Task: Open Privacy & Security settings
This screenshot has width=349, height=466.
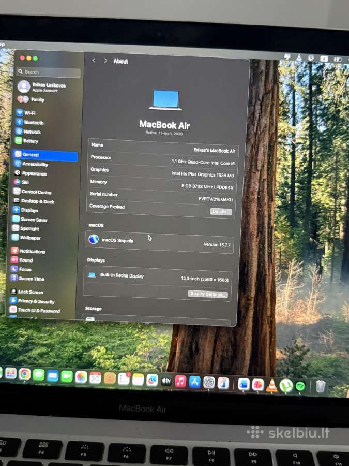Action: 33,301
